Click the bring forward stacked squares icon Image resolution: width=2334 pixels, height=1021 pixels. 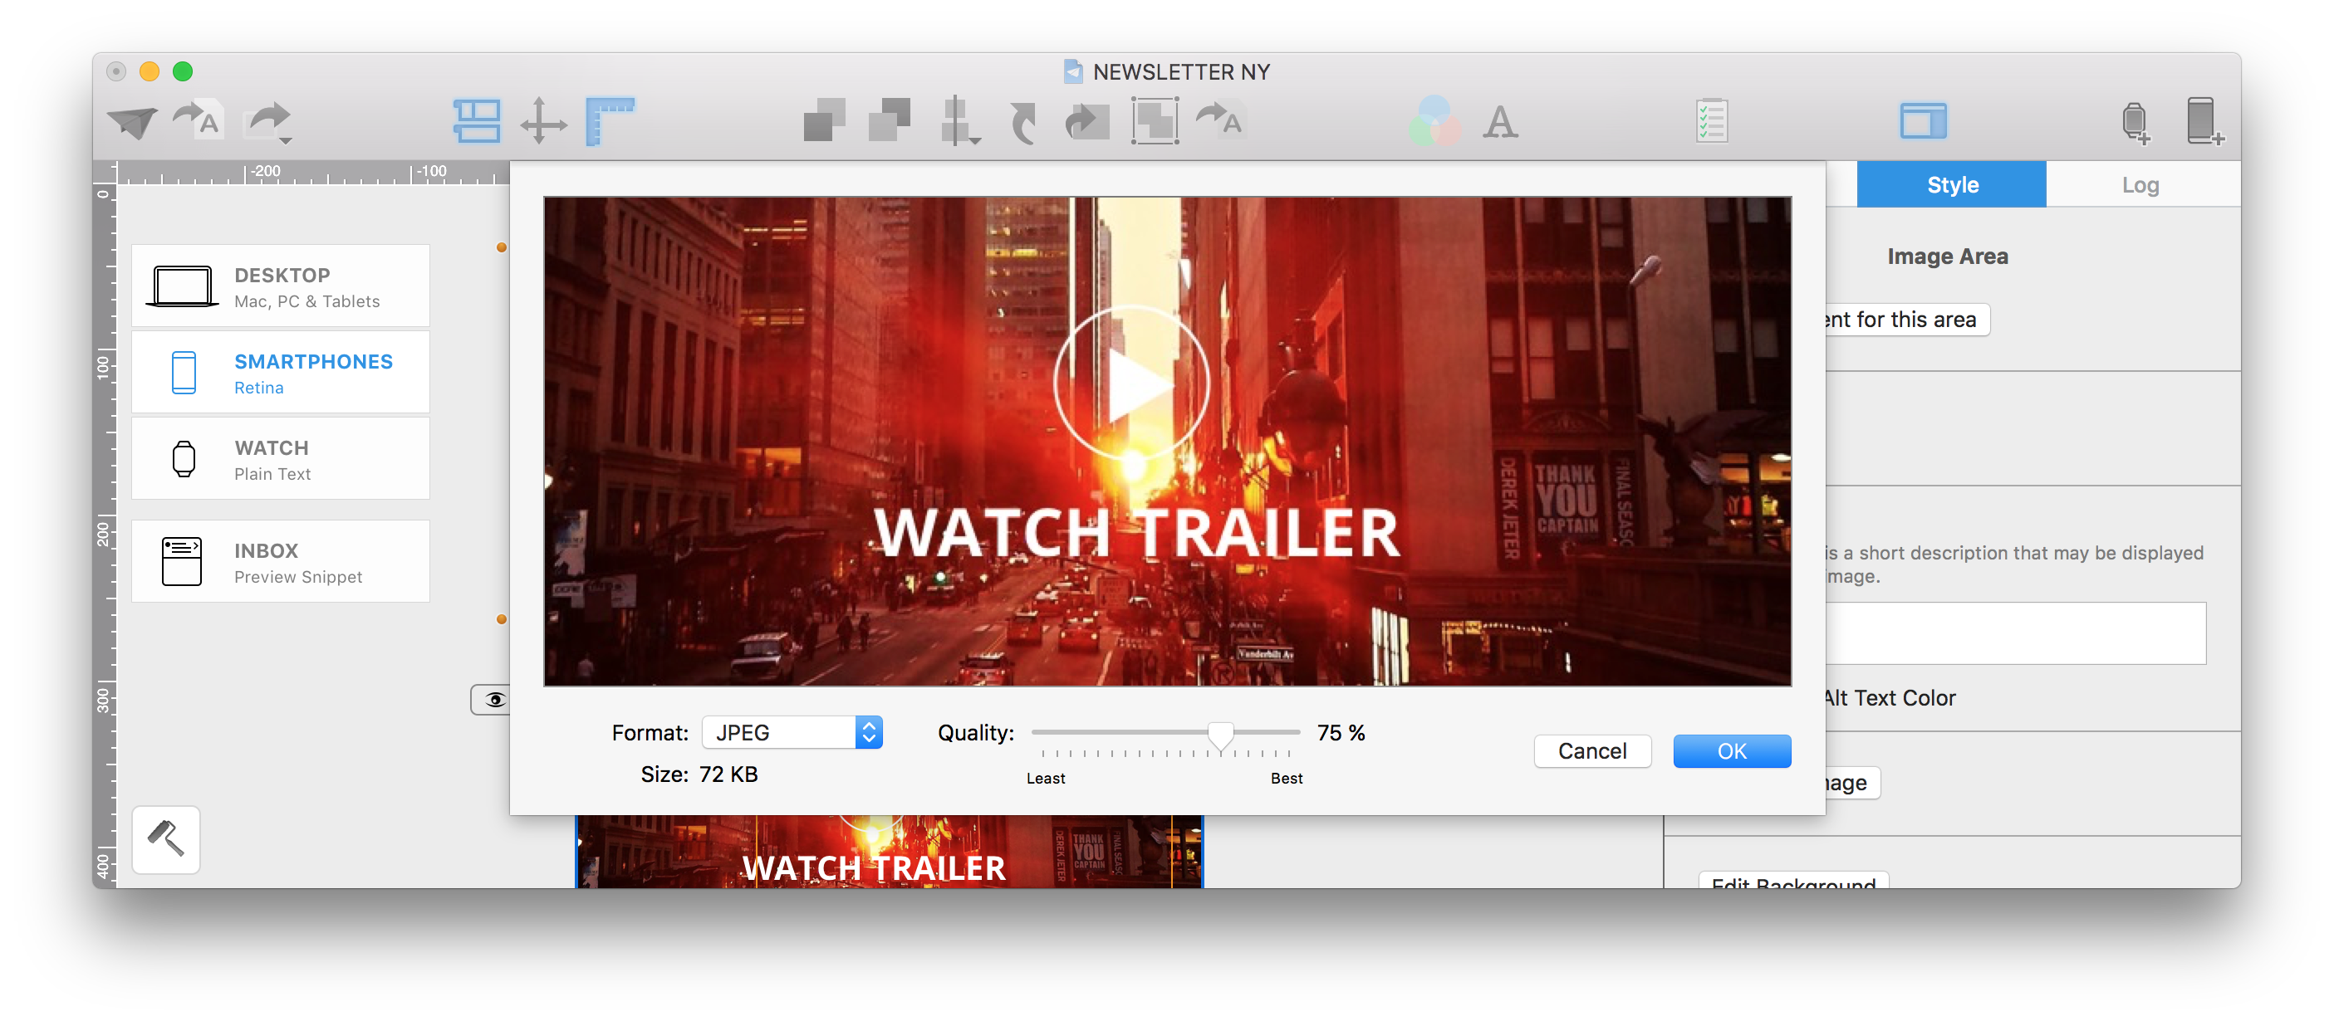coord(825,120)
